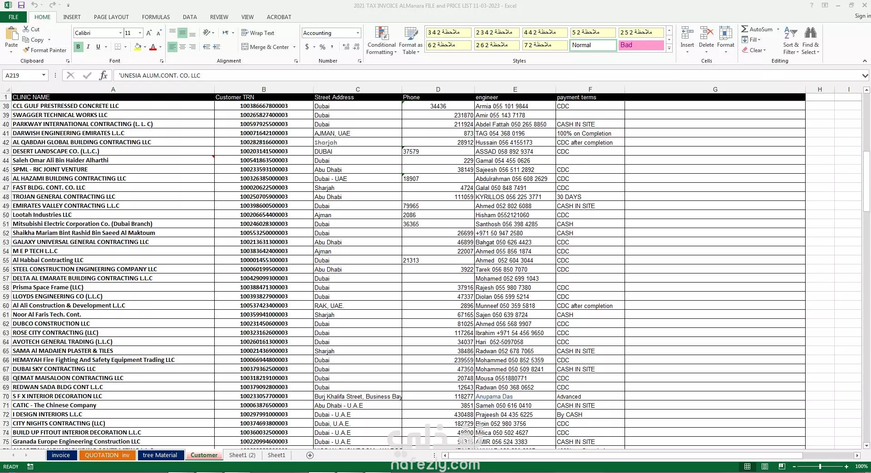Click the Cut scissors command
This screenshot has width=871, height=473.
(x=31, y=29)
